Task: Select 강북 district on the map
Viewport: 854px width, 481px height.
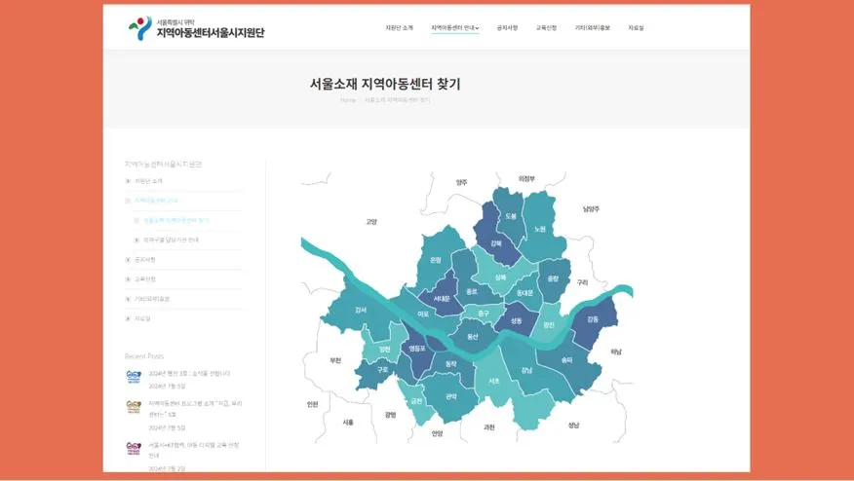Action: [495, 243]
